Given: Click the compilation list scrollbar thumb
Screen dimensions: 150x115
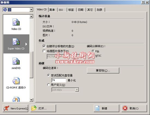Looking at the screenshot, I should 31,65.
